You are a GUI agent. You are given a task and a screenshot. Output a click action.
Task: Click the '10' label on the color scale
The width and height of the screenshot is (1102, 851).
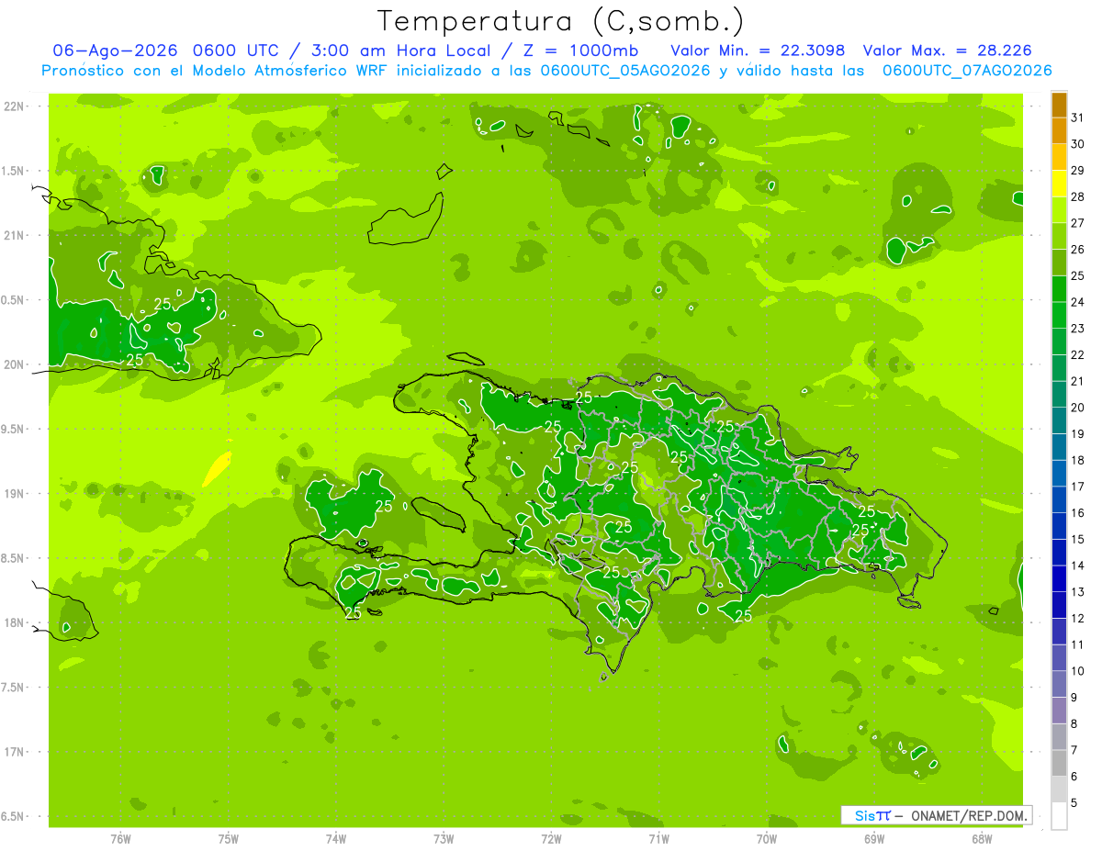click(x=1078, y=671)
